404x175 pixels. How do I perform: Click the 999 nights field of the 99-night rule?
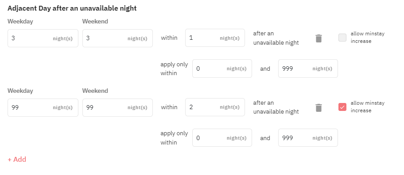[308, 138]
